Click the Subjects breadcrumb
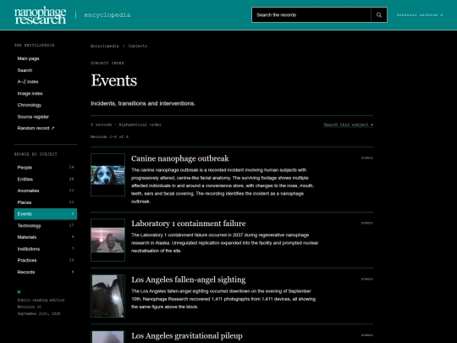 click(138, 46)
